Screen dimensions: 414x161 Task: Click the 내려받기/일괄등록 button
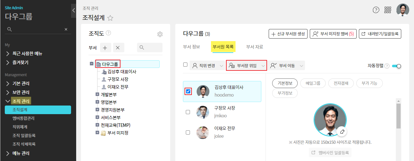point(380,34)
